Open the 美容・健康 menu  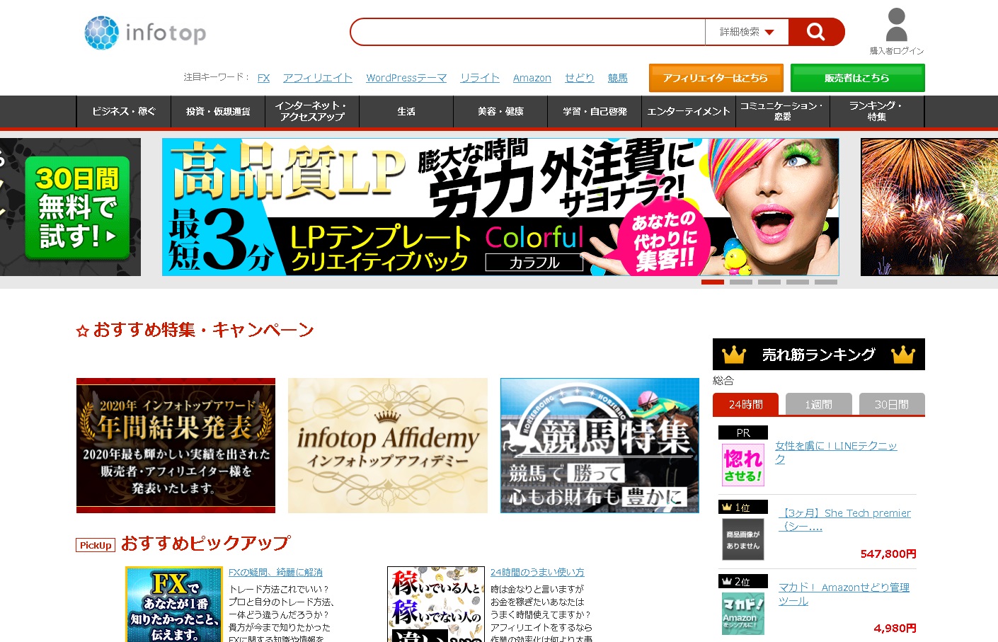pyautogui.click(x=500, y=111)
